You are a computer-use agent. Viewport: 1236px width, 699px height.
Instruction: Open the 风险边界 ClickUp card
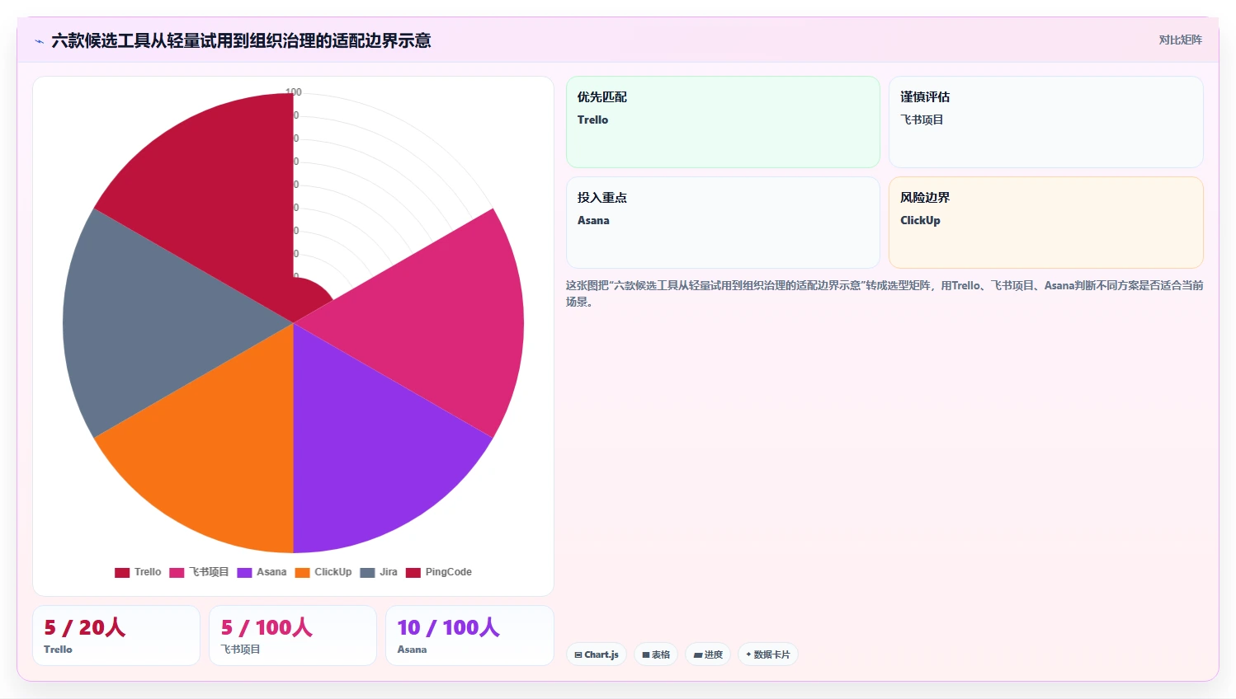coord(1045,223)
